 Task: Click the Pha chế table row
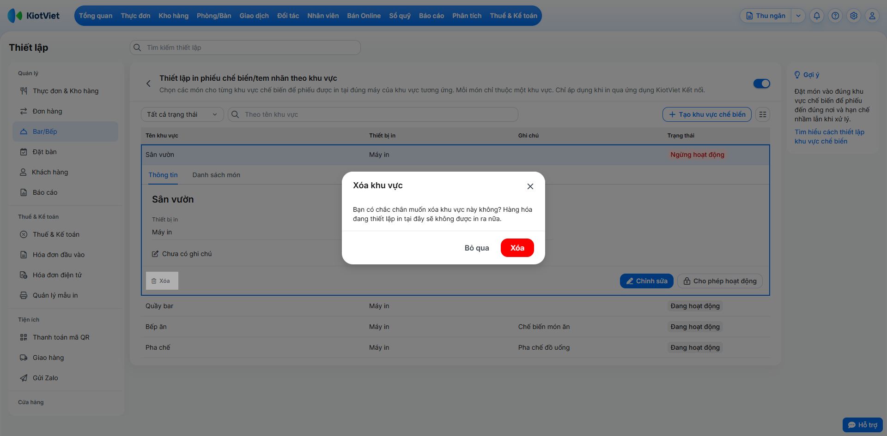pyautogui.click(x=456, y=347)
